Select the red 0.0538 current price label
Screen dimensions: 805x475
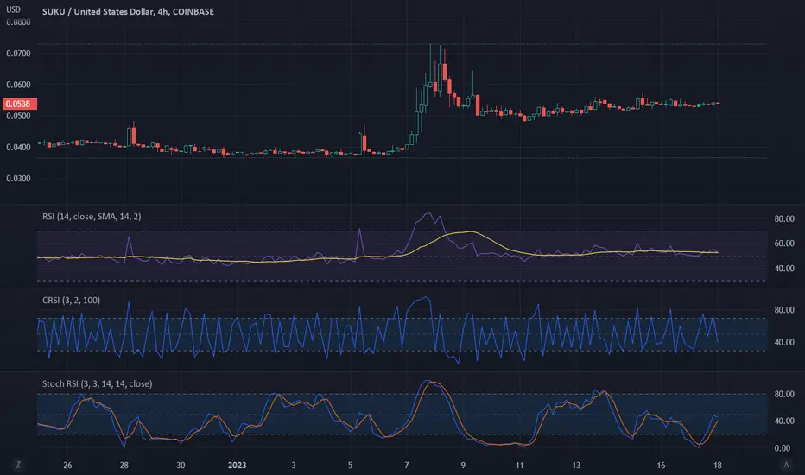point(20,104)
